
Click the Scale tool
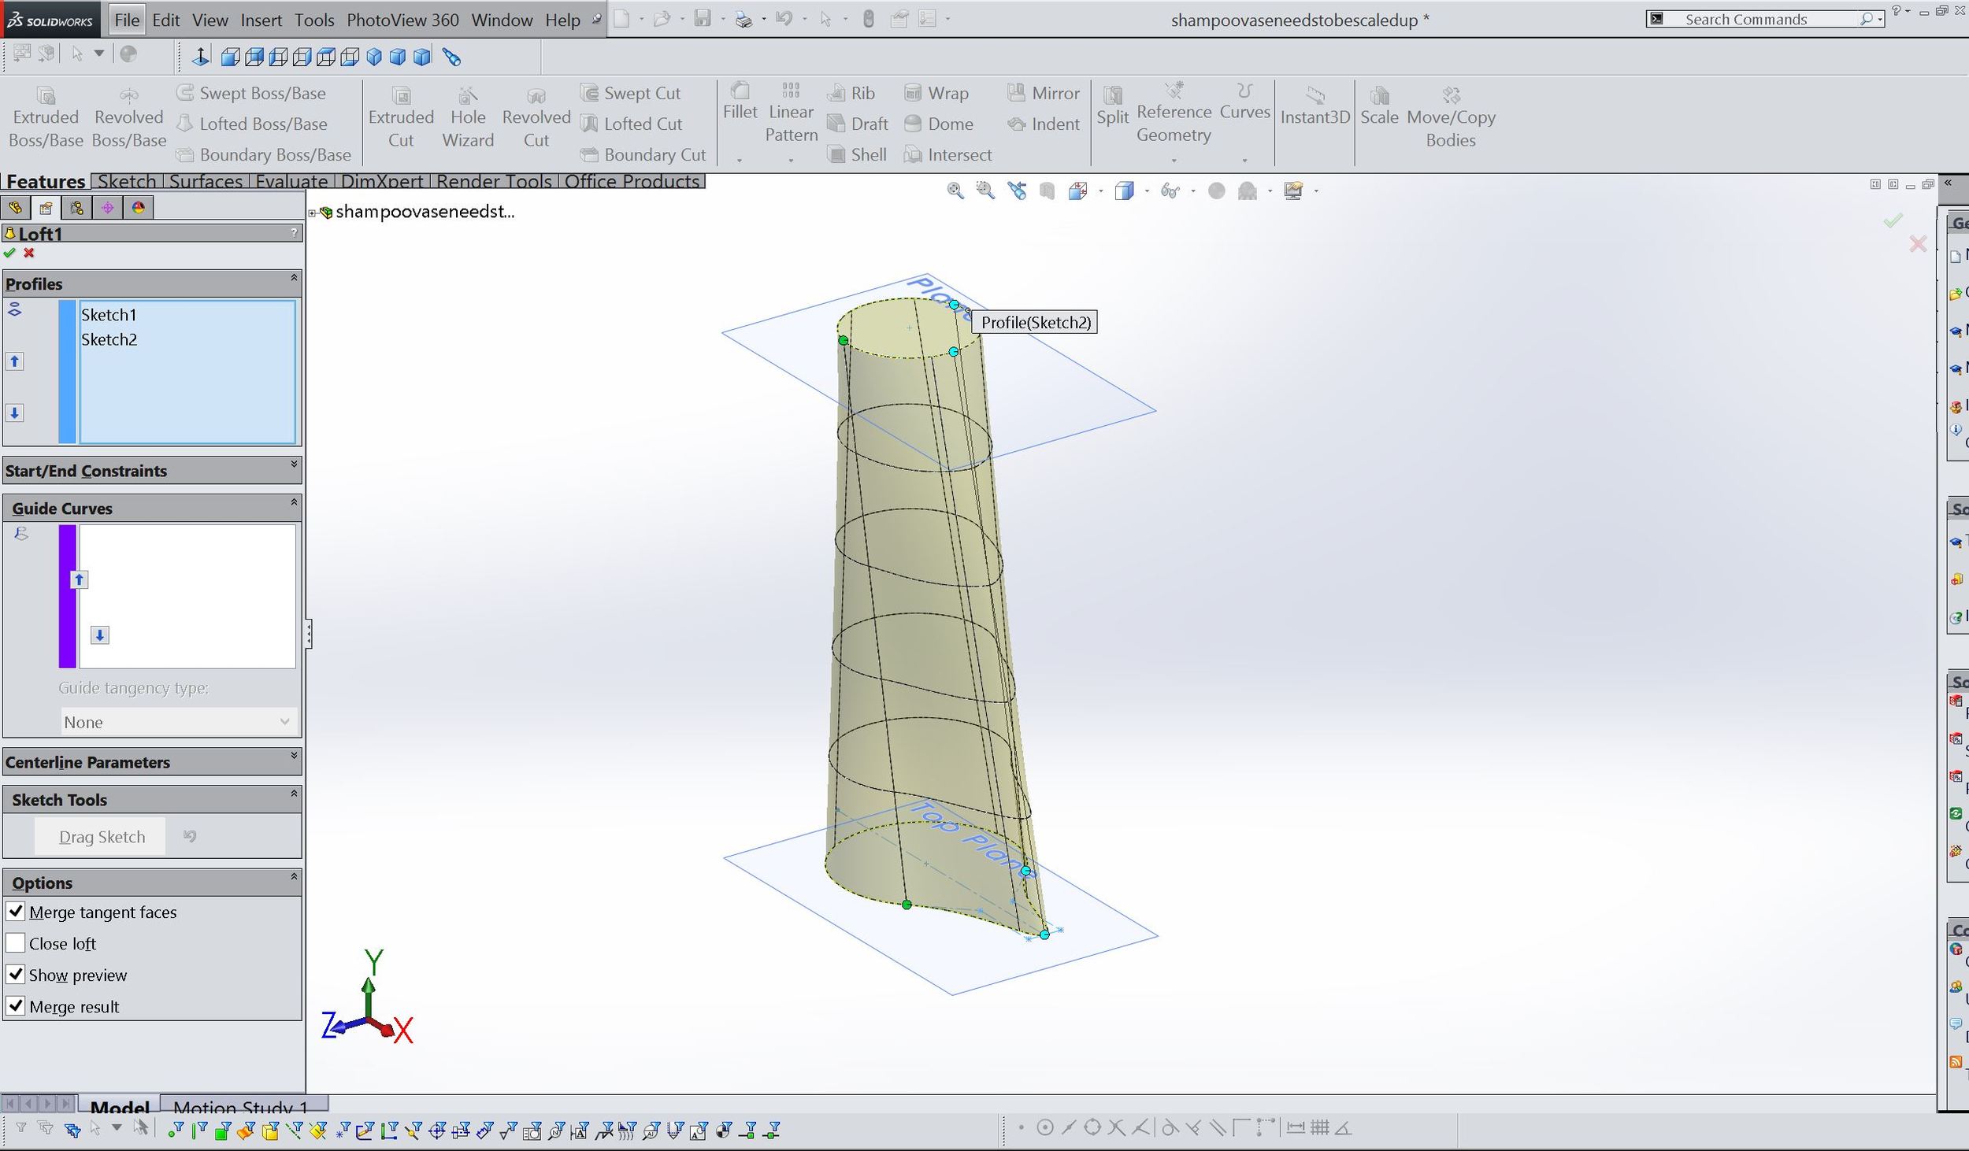click(1379, 105)
